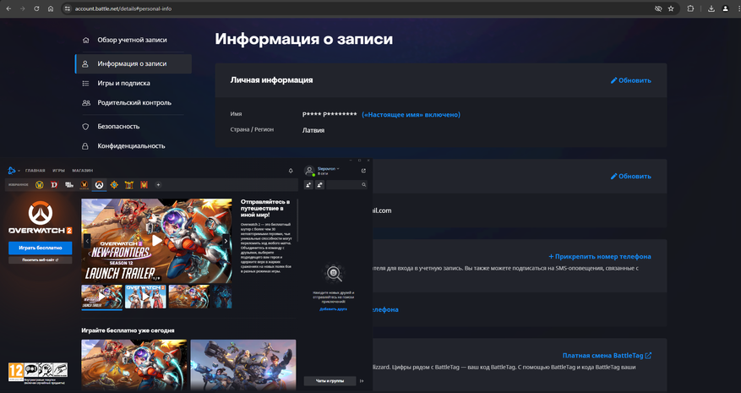Open Платная смена BattleTag link
Viewport: 741px width, 393px height.
(607, 356)
